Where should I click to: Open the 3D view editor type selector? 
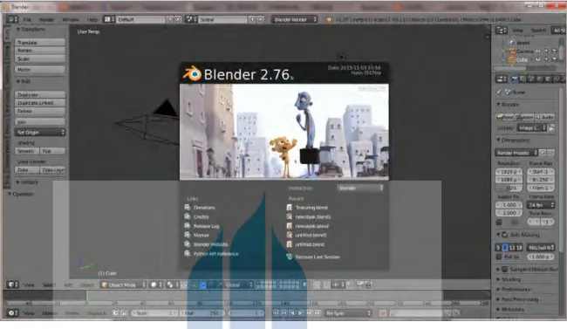[12, 284]
